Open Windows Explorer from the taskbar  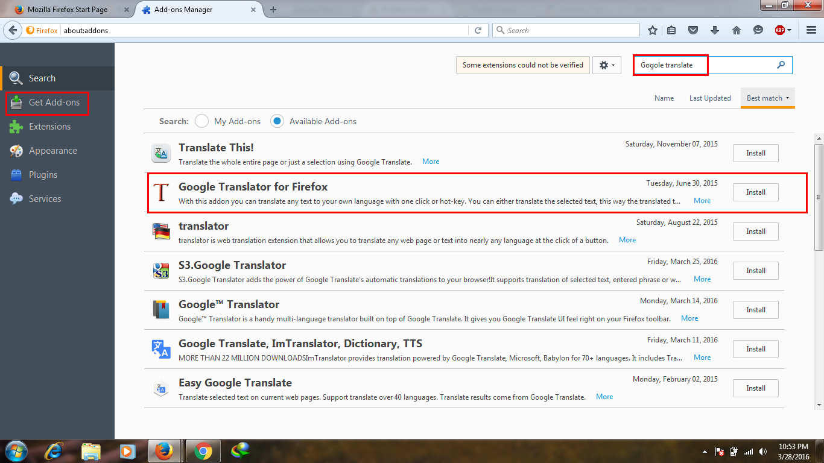90,451
